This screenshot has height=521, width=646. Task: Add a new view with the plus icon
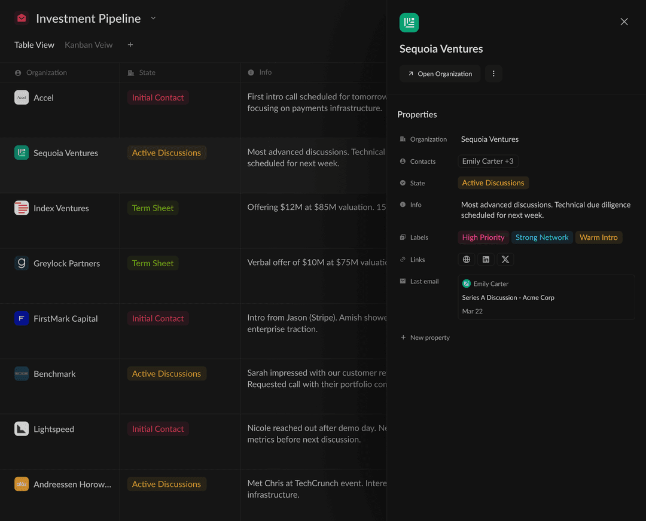coord(130,44)
